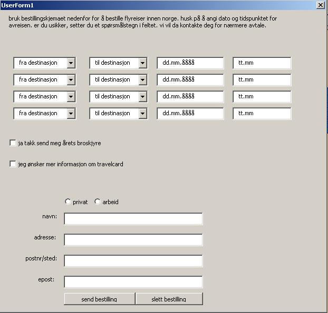Click the second row dd.mm.åååå date field

coord(190,80)
